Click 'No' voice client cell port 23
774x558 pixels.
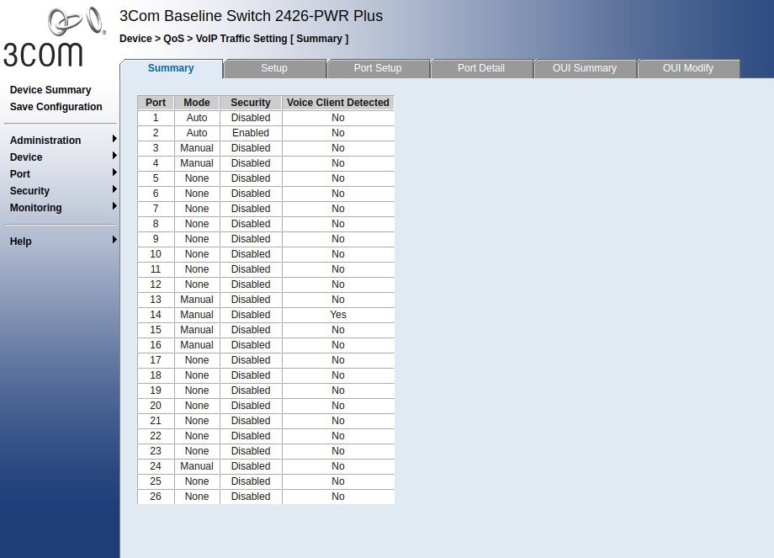coord(338,451)
